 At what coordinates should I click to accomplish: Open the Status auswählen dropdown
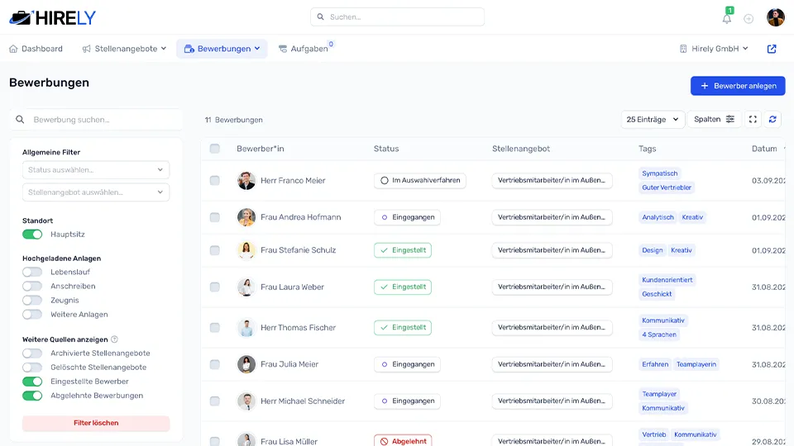click(x=96, y=170)
